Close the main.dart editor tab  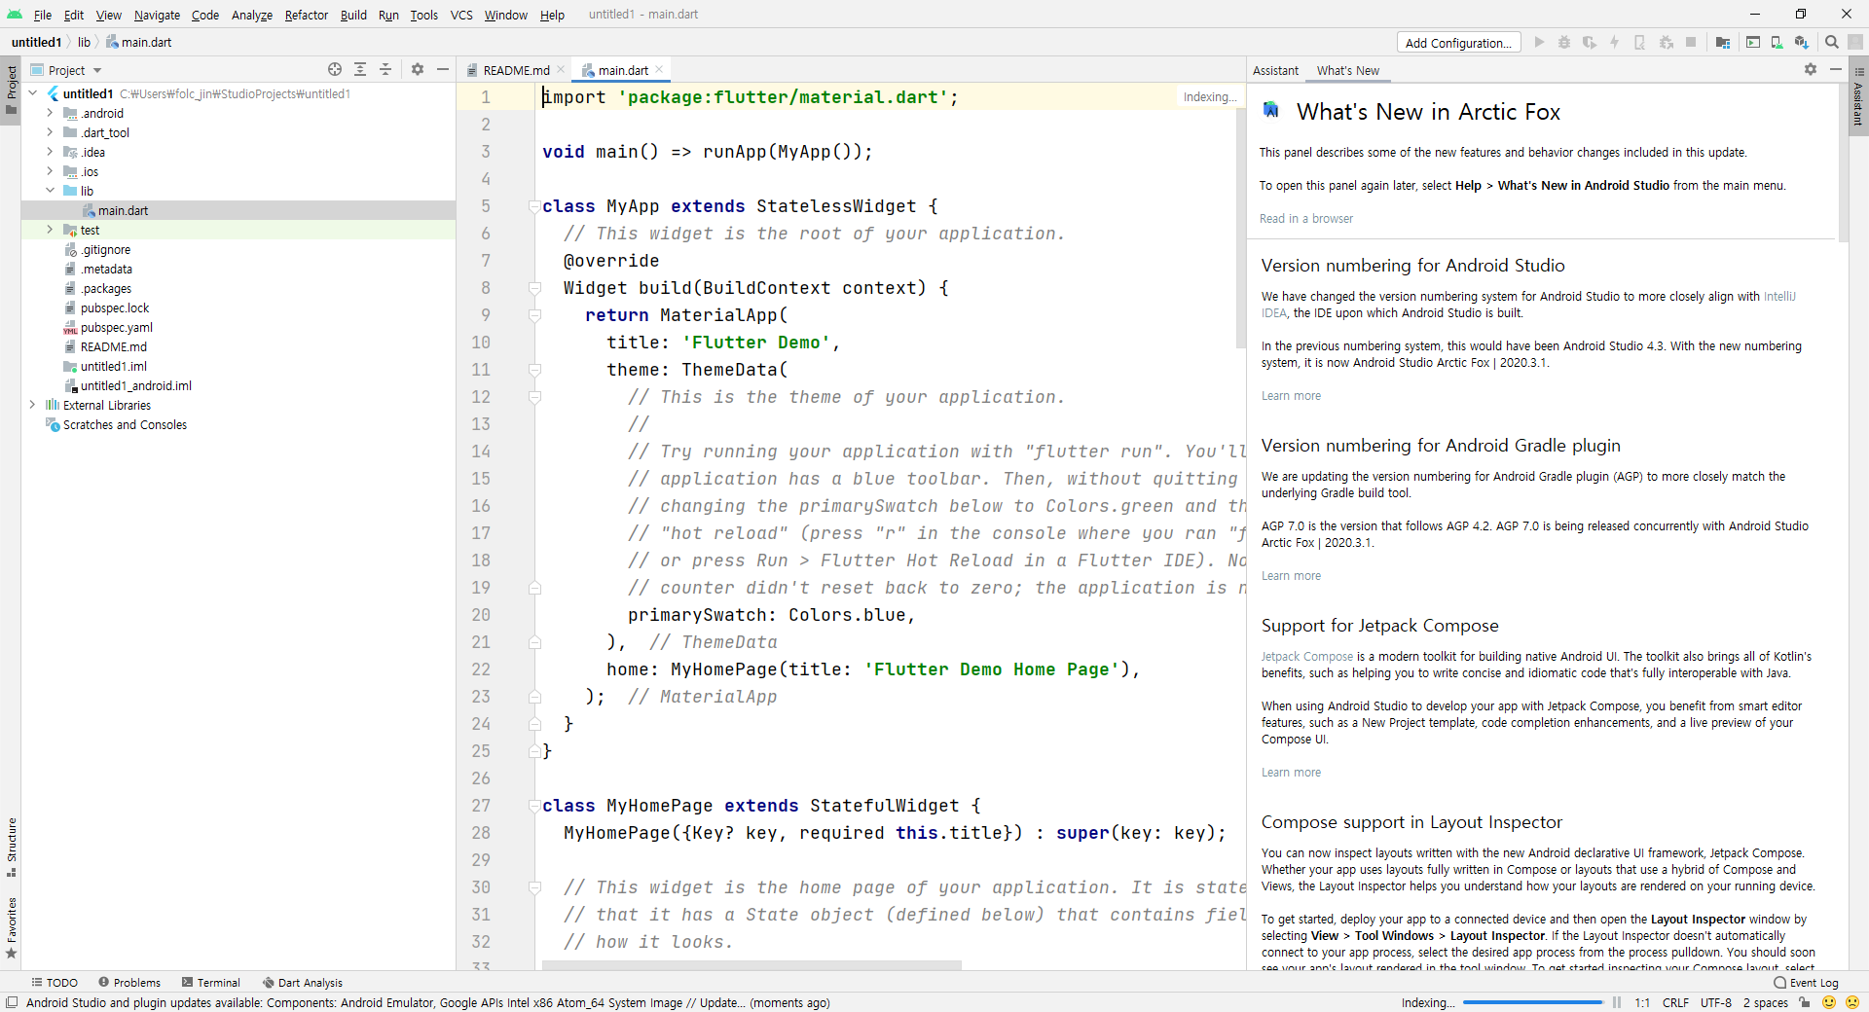(659, 69)
